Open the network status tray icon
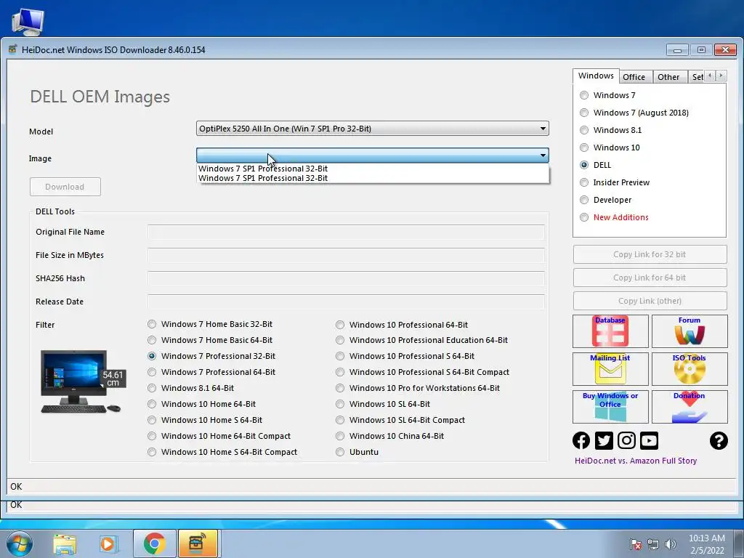 653,544
